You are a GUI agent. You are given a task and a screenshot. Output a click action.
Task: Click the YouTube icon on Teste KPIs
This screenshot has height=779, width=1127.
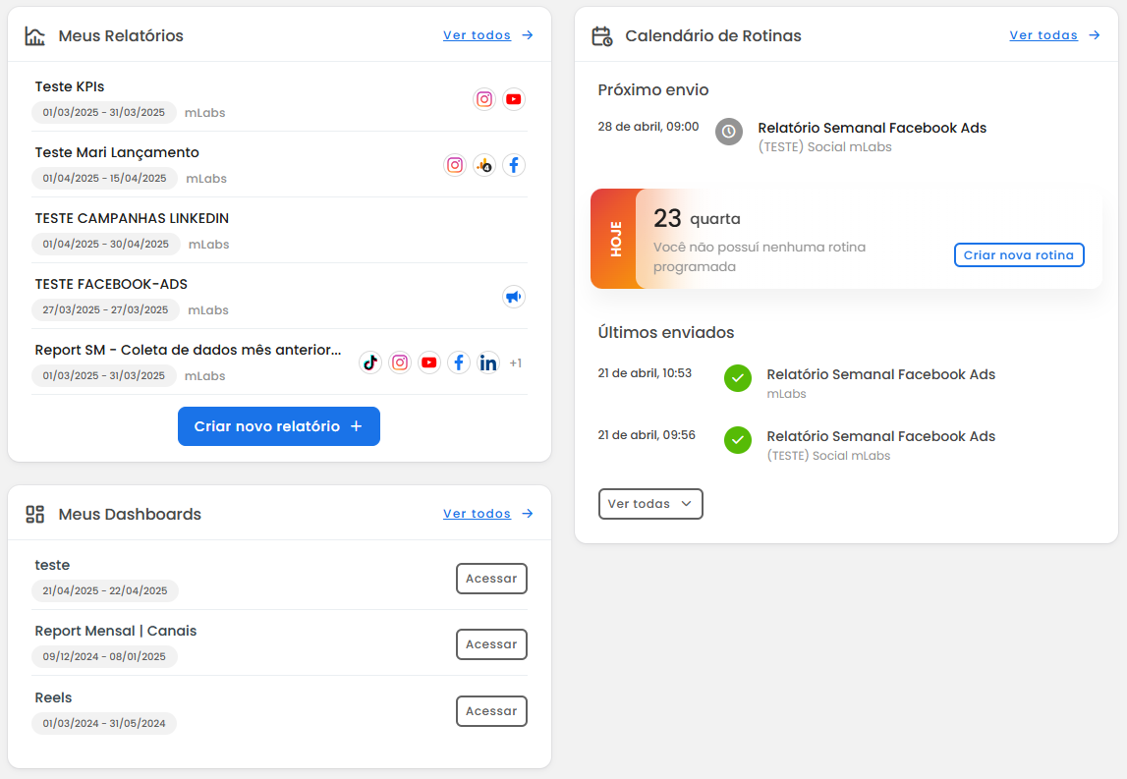click(x=513, y=99)
